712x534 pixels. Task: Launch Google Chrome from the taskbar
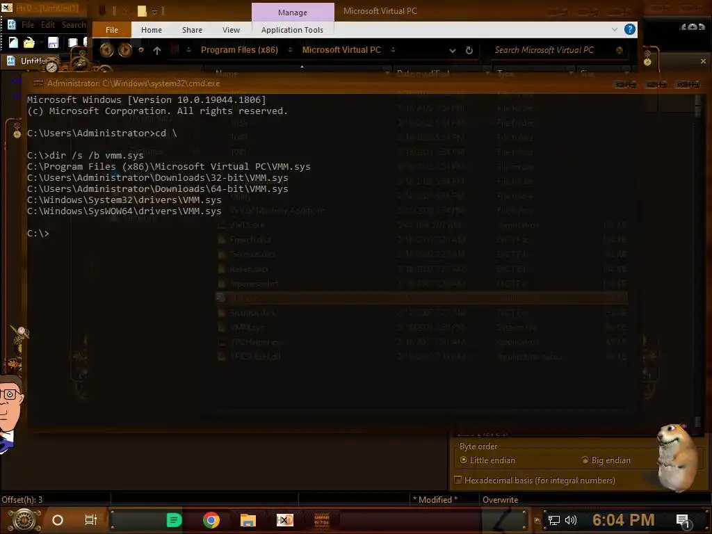click(x=211, y=520)
